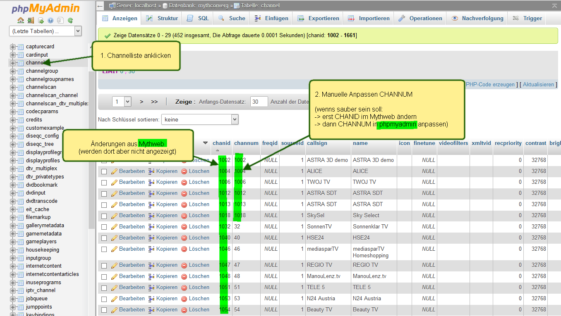
Task: Reload the navigation panel
Action: point(70,20)
